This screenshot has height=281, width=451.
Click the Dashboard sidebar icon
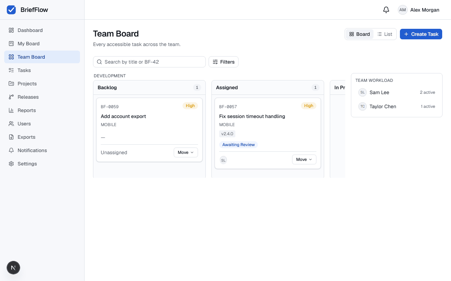click(11, 30)
